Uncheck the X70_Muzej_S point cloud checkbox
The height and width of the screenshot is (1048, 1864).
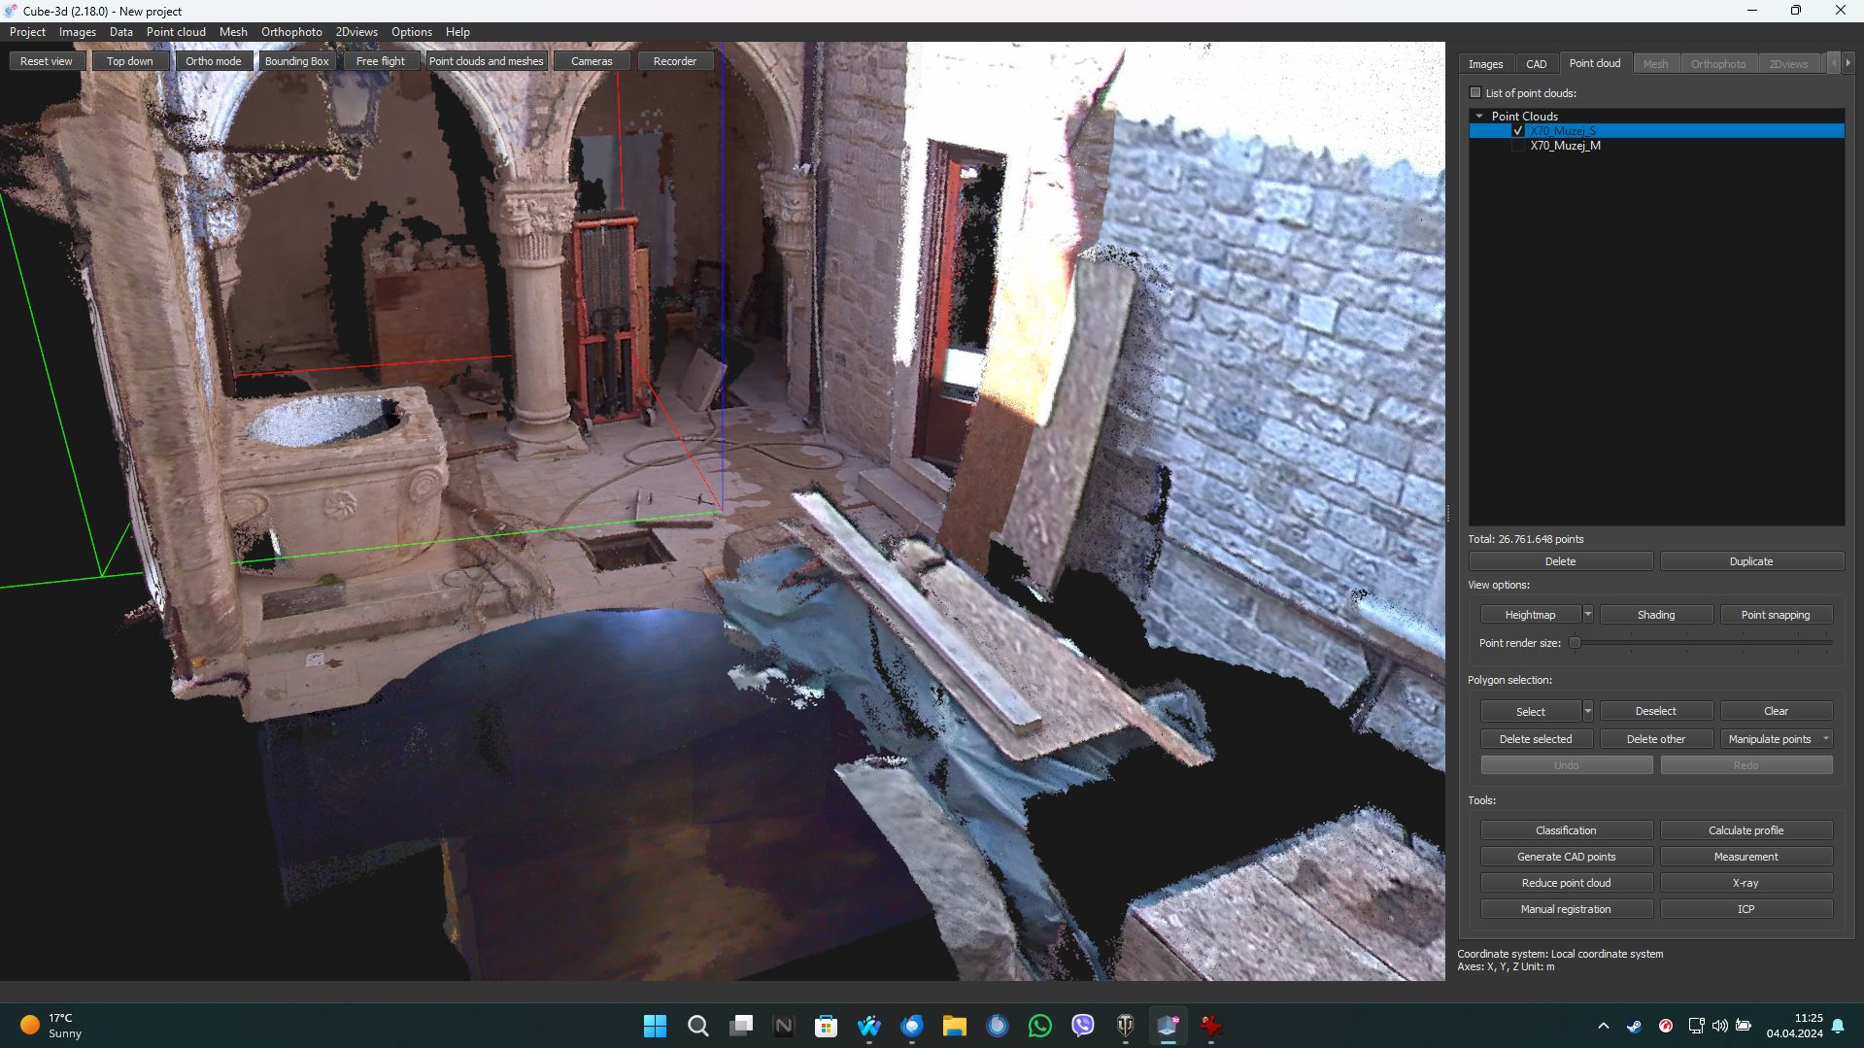click(1518, 131)
